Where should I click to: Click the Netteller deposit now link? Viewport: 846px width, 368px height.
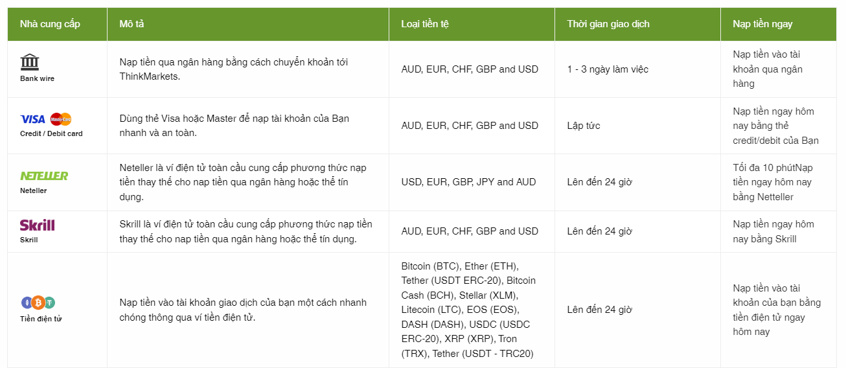tap(772, 182)
